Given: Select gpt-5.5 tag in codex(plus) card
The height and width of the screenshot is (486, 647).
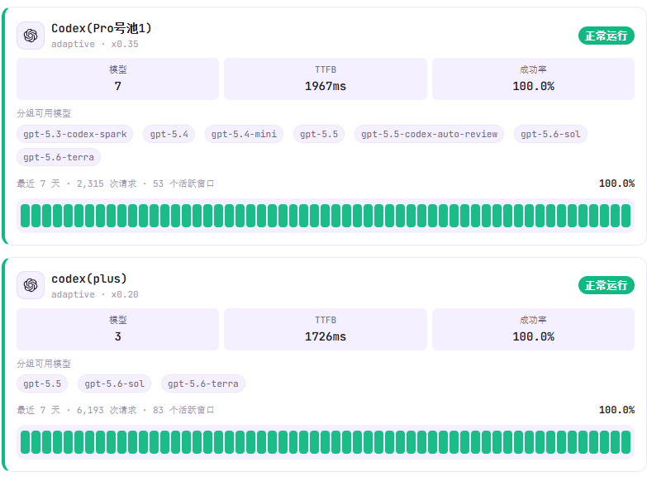Looking at the screenshot, I should tap(42, 384).
